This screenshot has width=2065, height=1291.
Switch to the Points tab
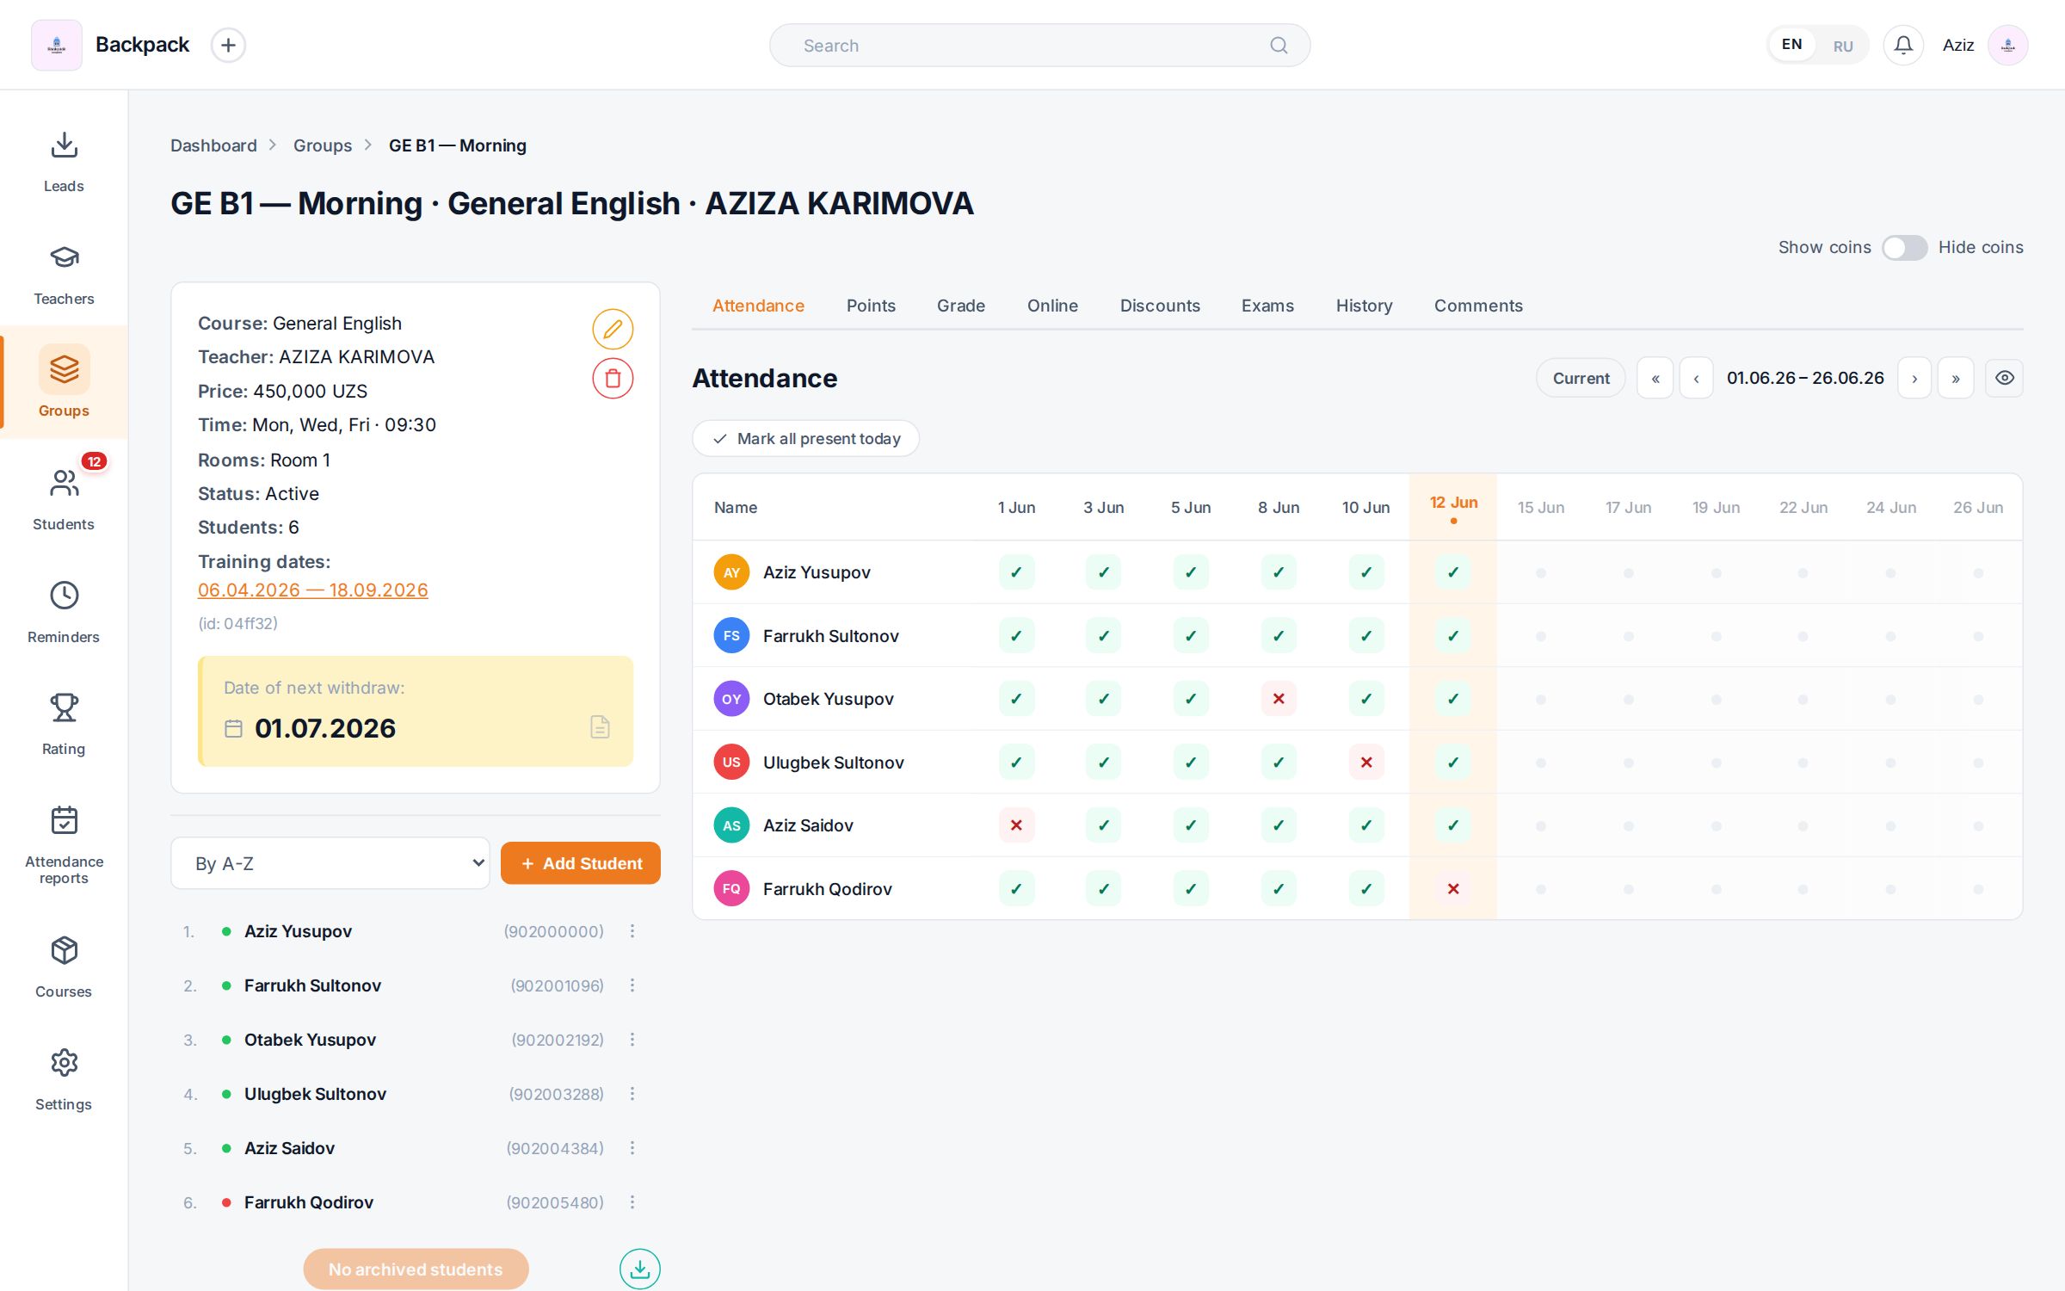(871, 306)
